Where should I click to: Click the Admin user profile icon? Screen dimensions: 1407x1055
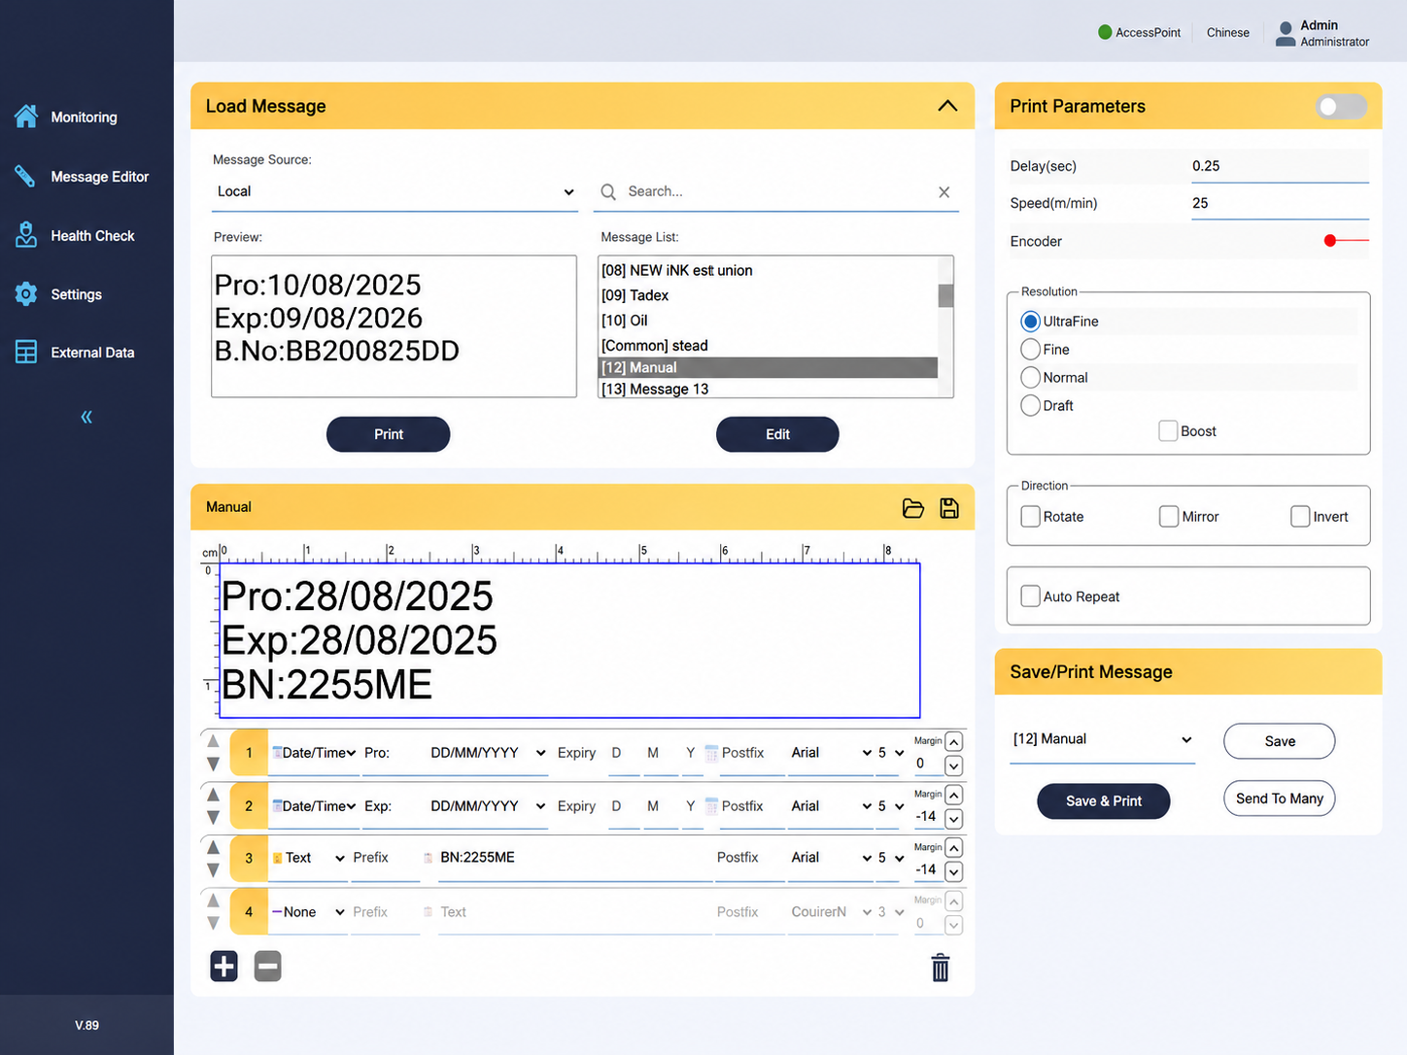tap(1286, 33)
